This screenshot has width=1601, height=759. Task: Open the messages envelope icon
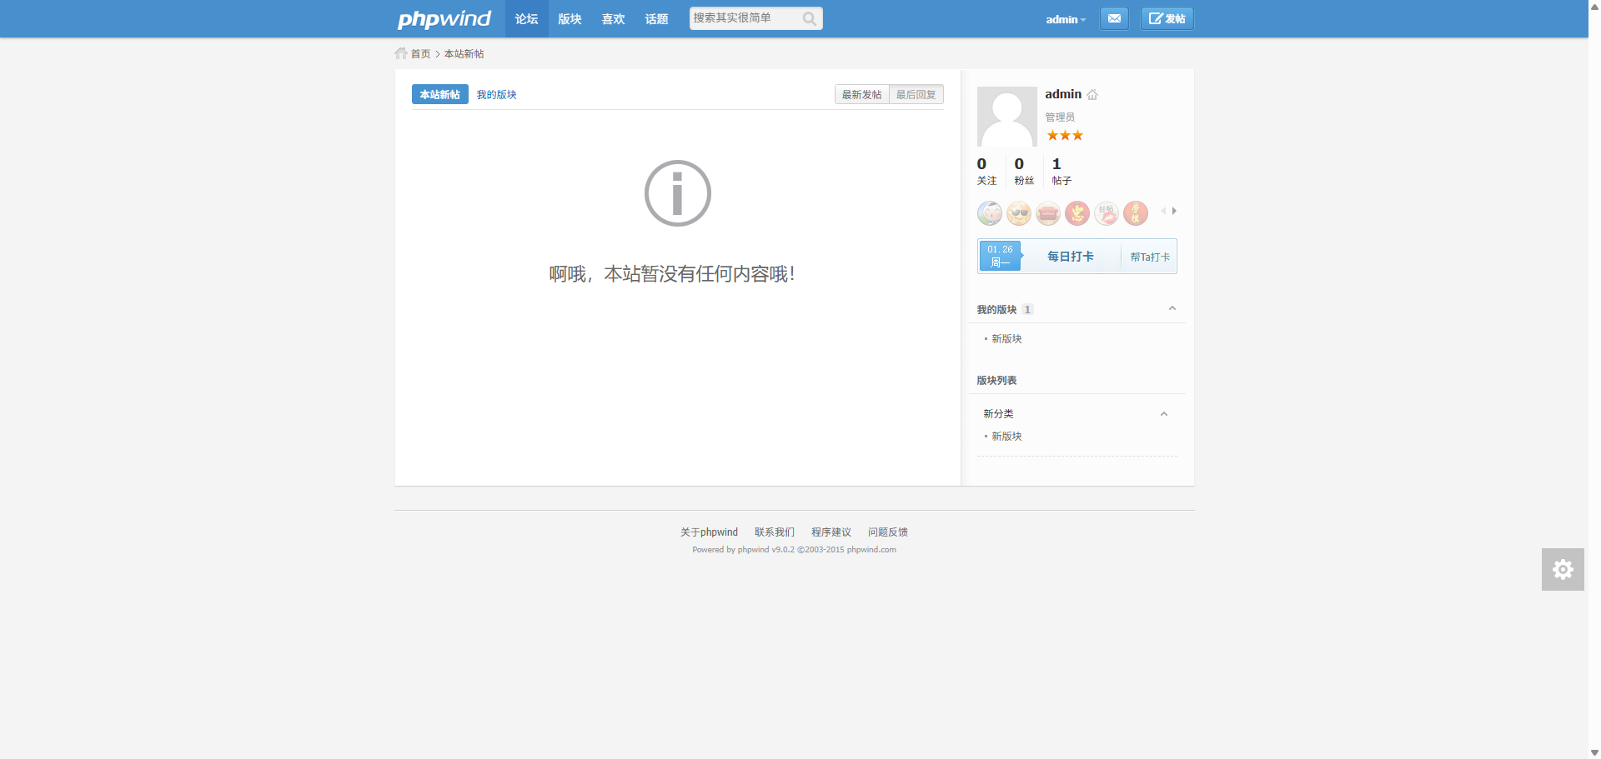[1114, 18]
